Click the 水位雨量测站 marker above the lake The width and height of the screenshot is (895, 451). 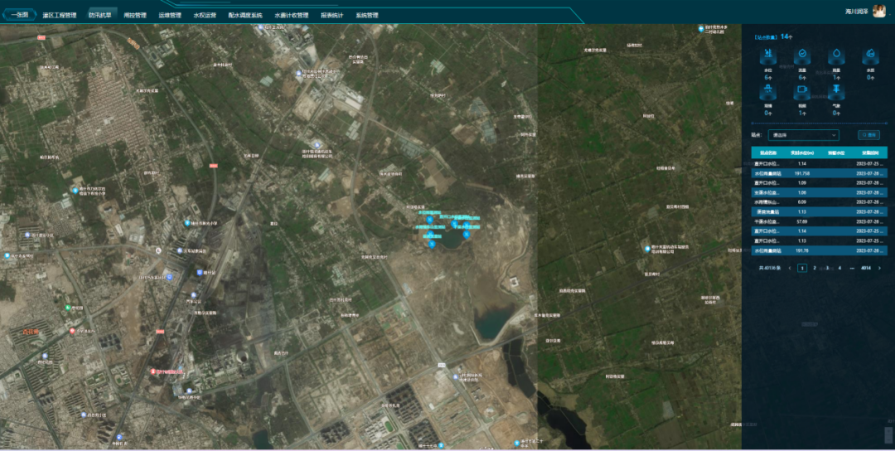point(429,219)
